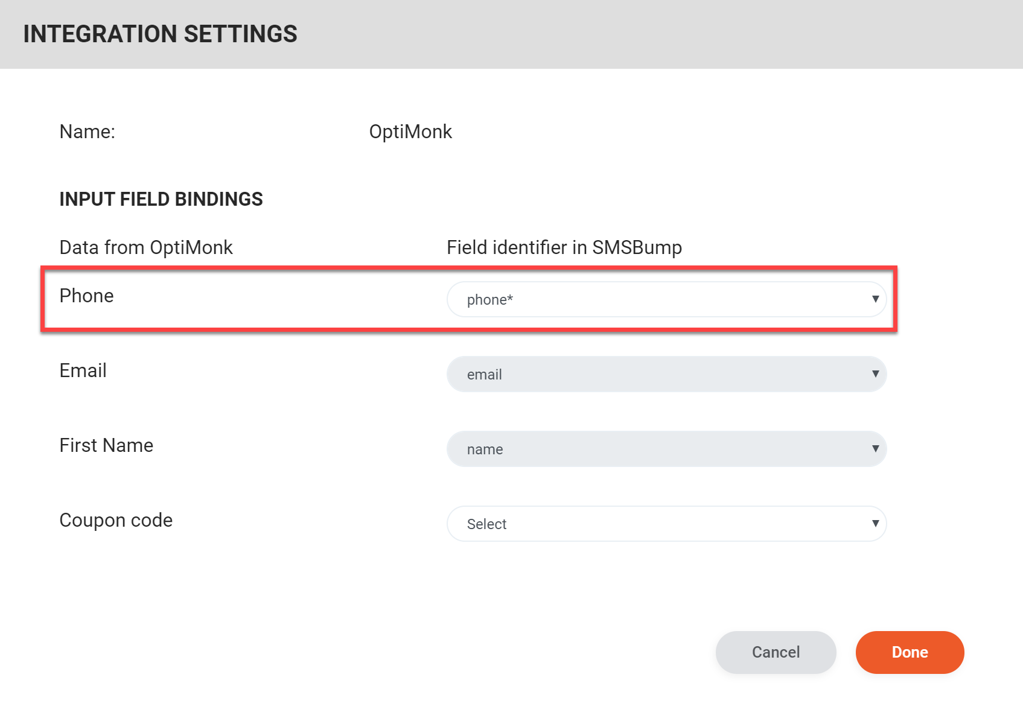Screen dimensions: 1023x727
Task: Click the Integration Settings title
Action: coord(161,34)
